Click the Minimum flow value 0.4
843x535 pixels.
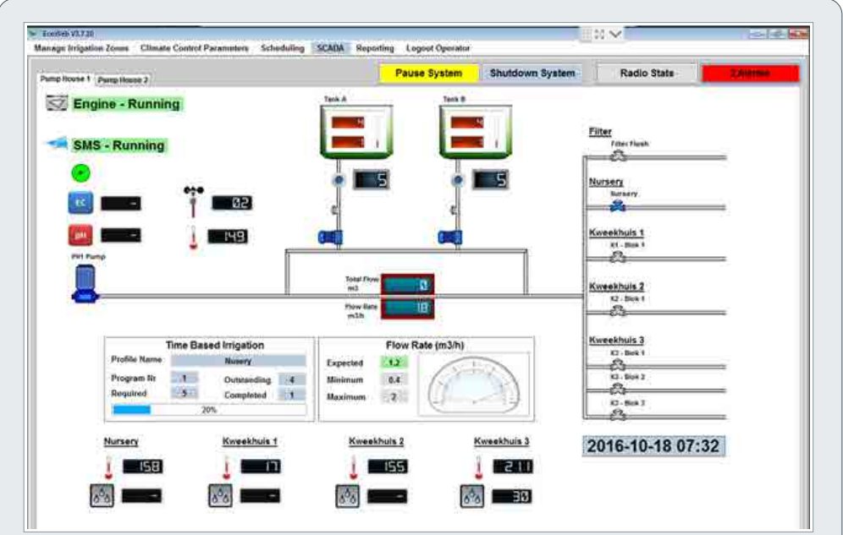[394, 380]
